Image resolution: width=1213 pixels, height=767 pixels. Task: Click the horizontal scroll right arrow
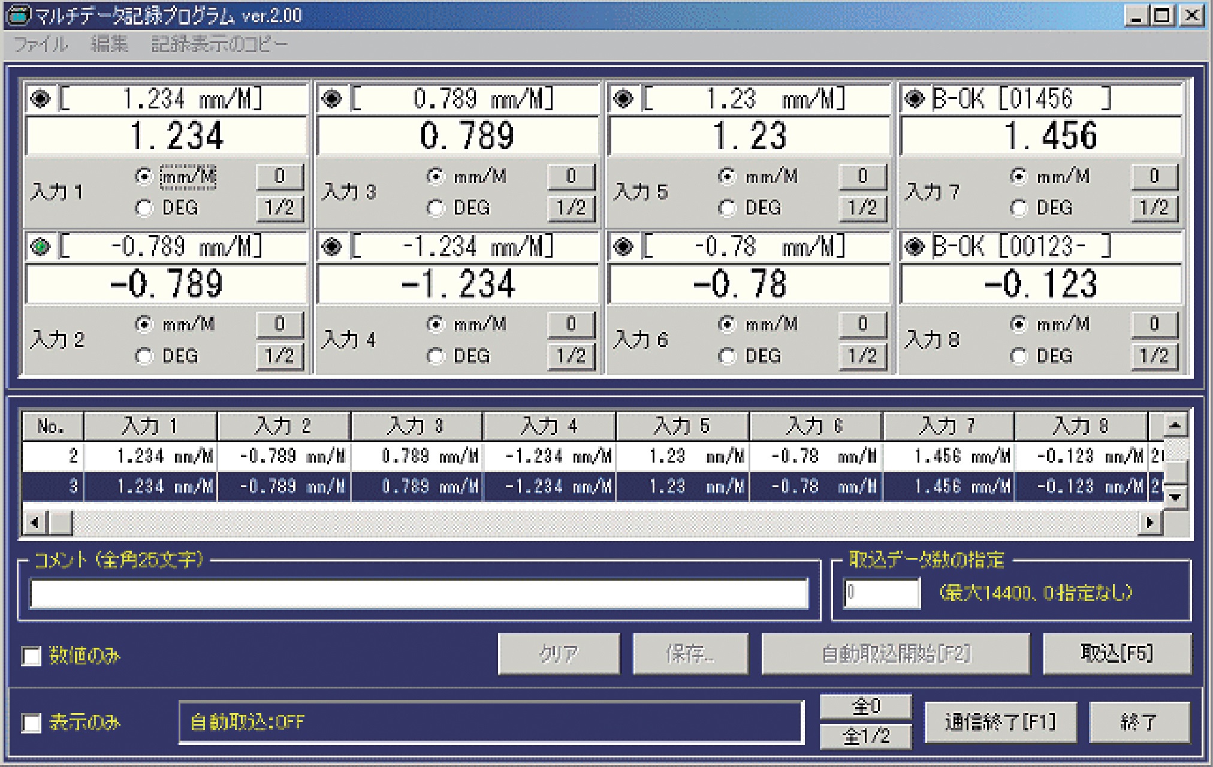tap(1150, 523)
